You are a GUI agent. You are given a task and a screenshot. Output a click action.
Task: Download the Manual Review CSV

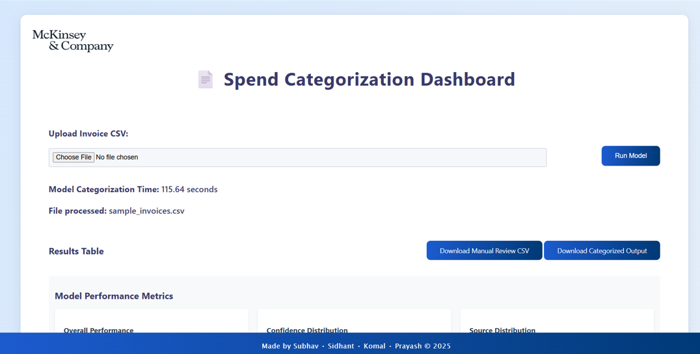coord(485,251)
